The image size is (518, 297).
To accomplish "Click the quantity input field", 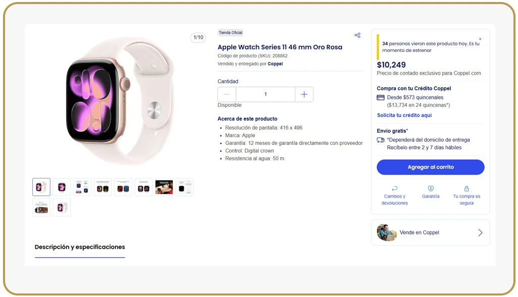I will 265,94.
